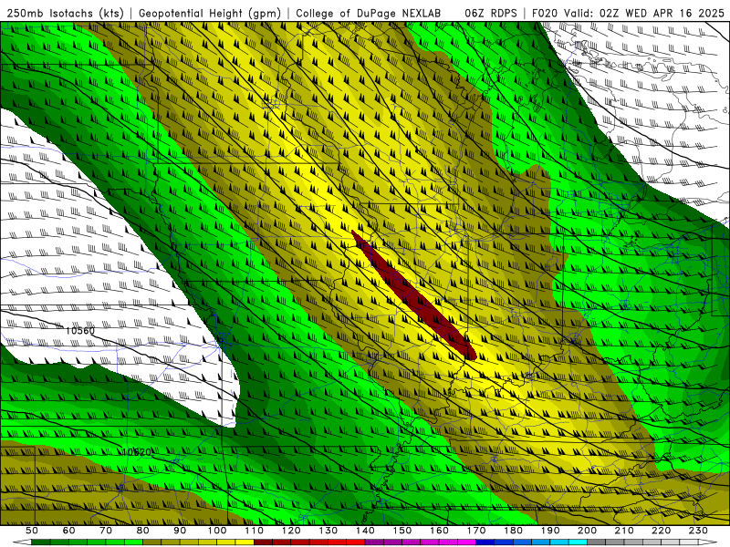
Task: Click the 120 value on the color scale
Action: [291, 531]
